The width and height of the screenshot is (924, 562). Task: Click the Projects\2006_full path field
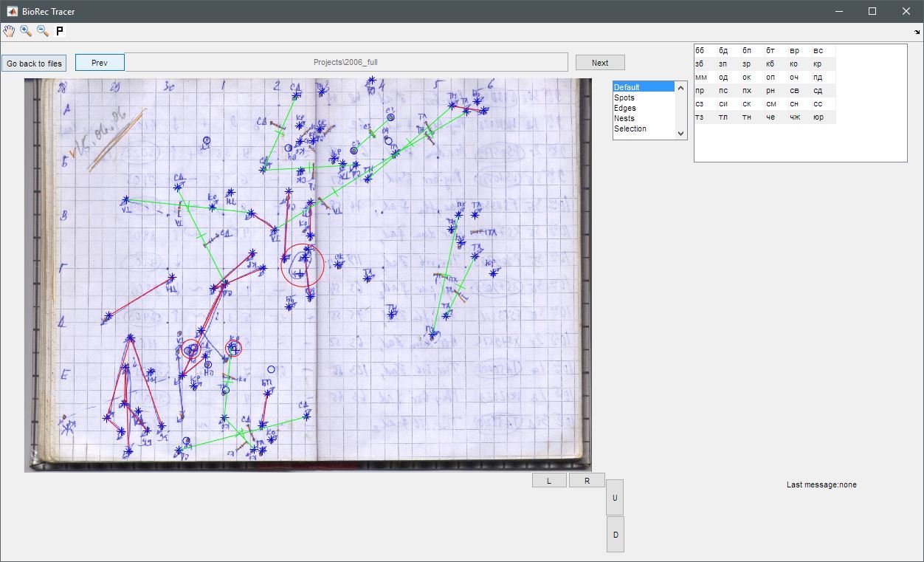[346, 63]
